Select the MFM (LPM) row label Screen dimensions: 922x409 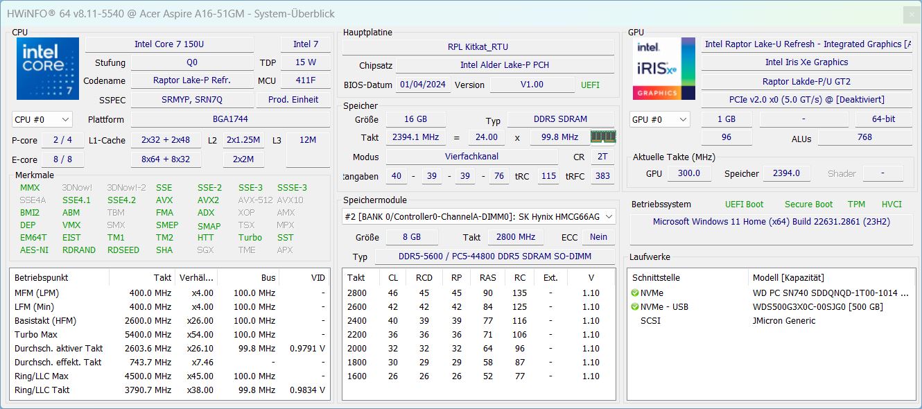click(37, 293)
